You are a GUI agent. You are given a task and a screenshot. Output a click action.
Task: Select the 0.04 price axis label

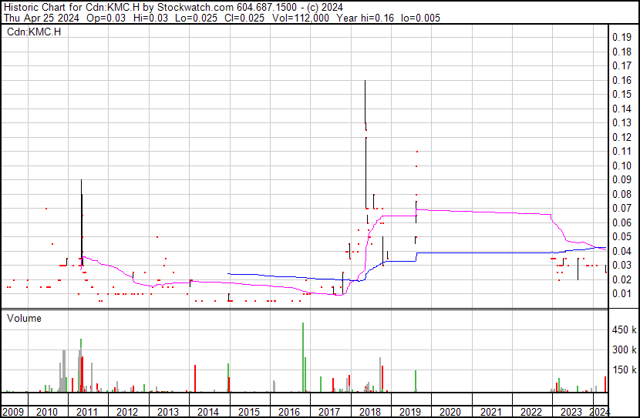[622, 251]
